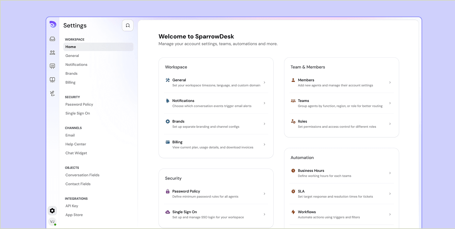Screen dimensions: 455x229
Task: Expand Password Policy row chevron
Action: pyautogui.click(x=265, y=194)
